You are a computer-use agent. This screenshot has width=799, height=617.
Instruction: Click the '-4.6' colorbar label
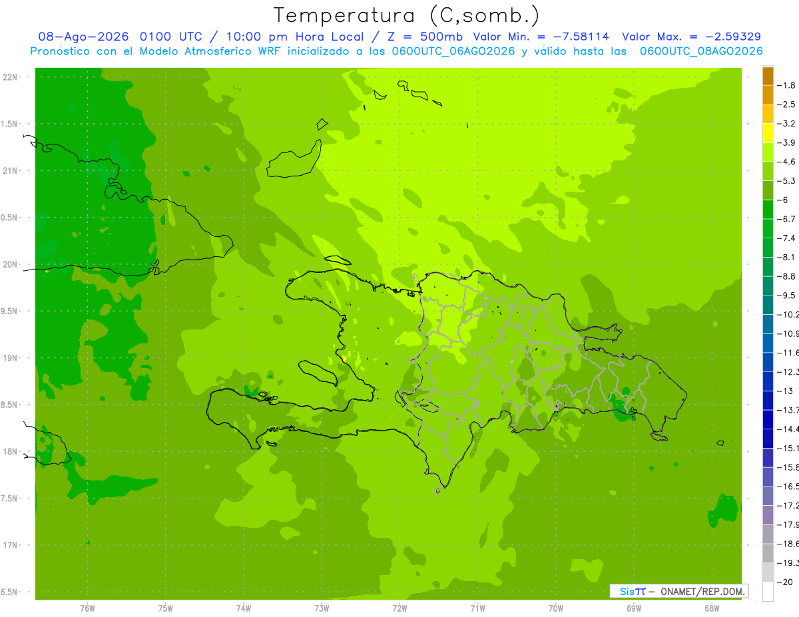[786, 162]
